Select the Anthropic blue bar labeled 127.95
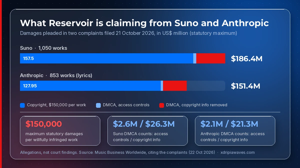 coord(90,86)
